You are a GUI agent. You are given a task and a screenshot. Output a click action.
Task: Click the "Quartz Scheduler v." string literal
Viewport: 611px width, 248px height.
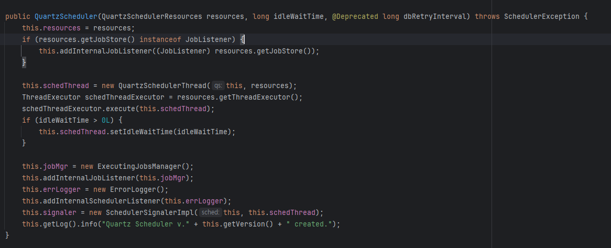146,224
